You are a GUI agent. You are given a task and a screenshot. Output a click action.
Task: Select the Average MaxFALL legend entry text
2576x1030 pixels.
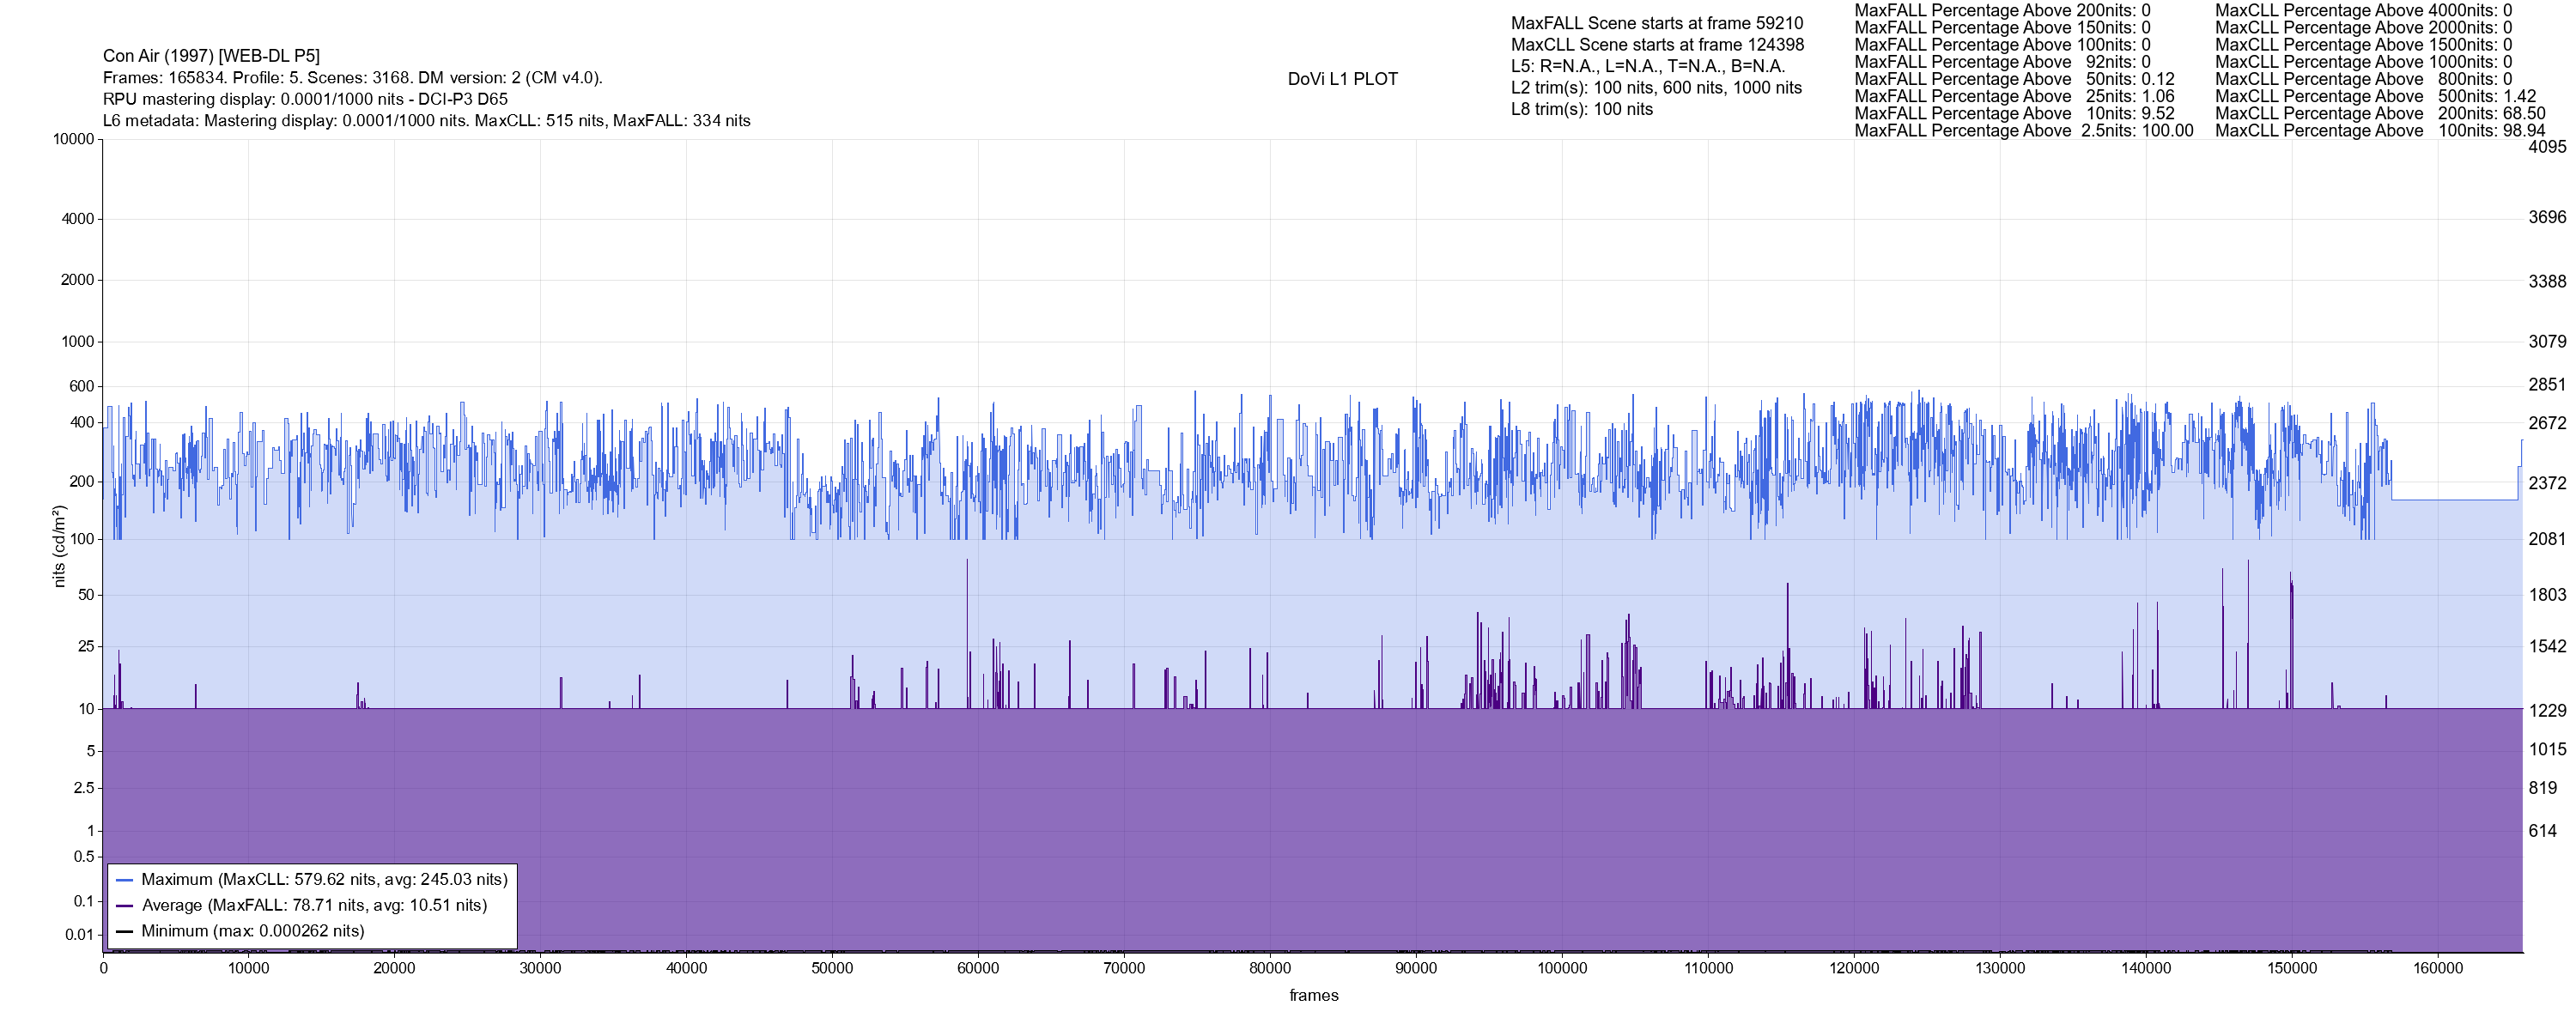[x=314, y=906]
